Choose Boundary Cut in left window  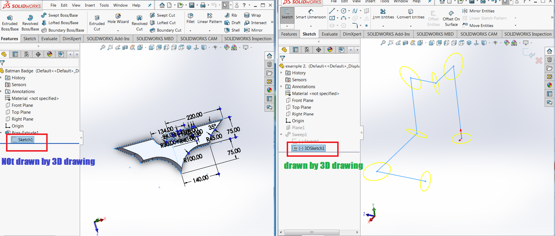tap(166, 30)
